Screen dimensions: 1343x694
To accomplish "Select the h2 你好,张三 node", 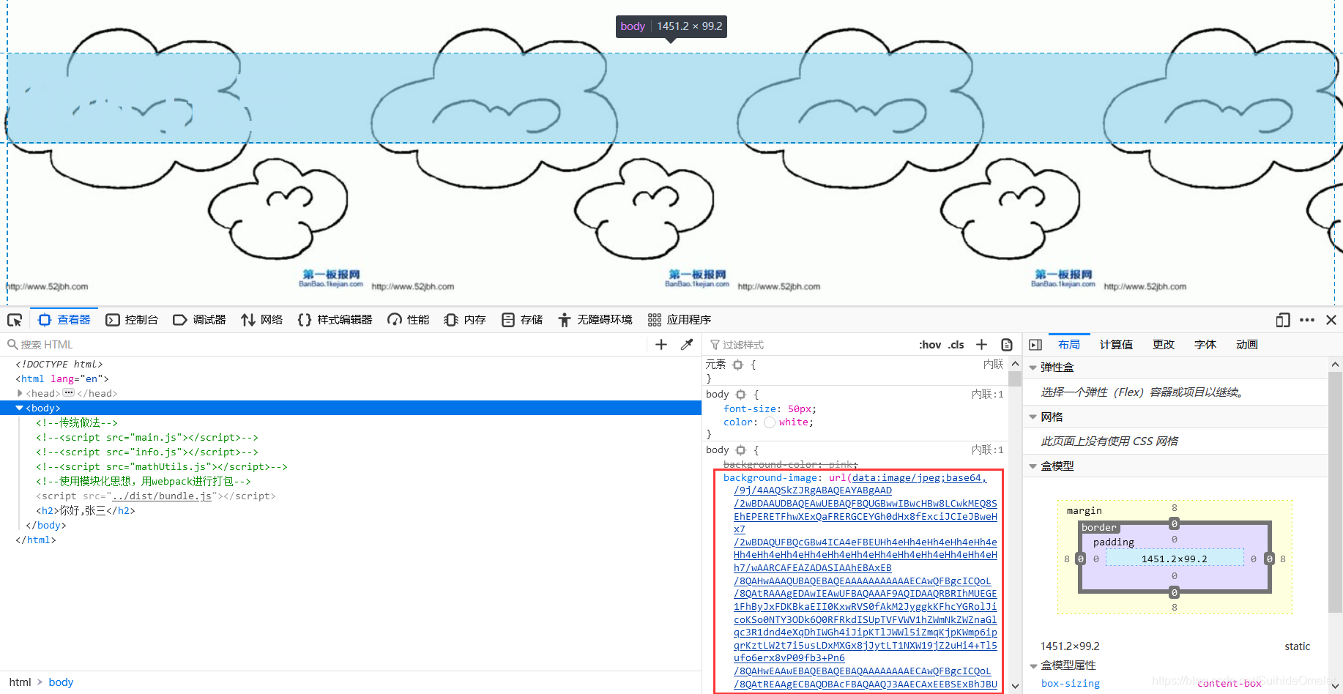I will pos(86,510).
